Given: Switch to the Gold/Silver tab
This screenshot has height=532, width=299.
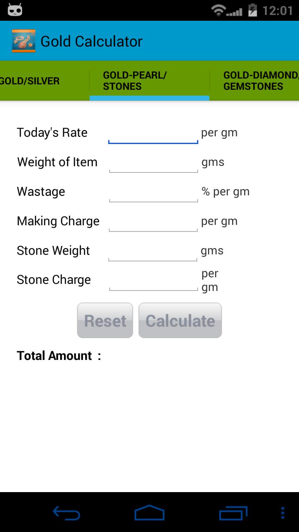Looking at the screenshot, I should [x=30, y=81].
